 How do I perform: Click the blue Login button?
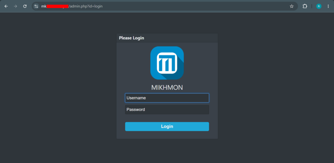(167, 127)
